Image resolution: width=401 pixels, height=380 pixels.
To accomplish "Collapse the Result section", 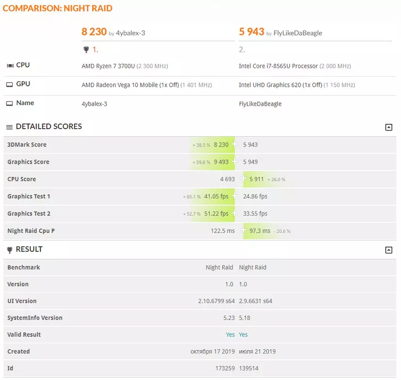I will [x=388, y=250].
